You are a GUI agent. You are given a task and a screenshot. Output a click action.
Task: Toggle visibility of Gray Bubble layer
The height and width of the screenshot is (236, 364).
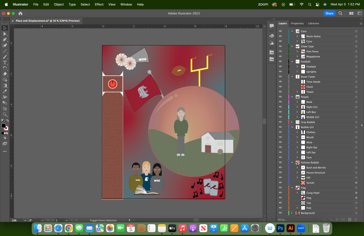(280, 122)
